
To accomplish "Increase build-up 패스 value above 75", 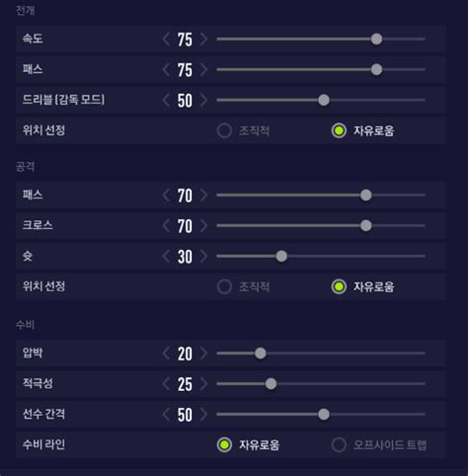I will tap(203, 70).
